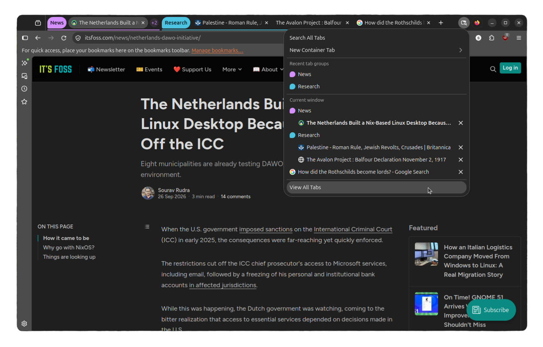
Task: Select Research under Recent tab groups
Action: pos(376,87)
